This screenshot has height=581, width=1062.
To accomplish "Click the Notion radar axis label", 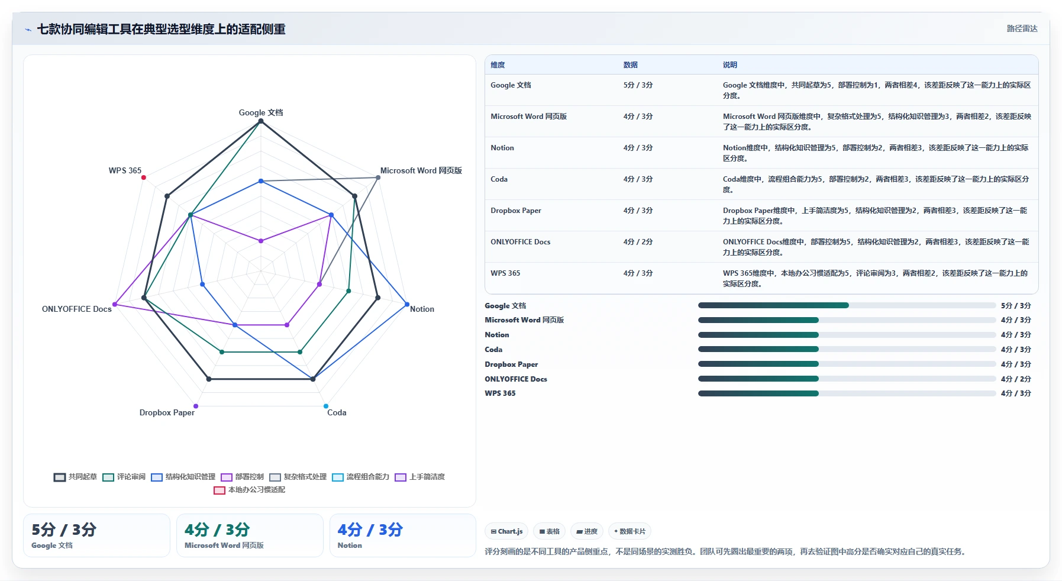I will (422, 309).
